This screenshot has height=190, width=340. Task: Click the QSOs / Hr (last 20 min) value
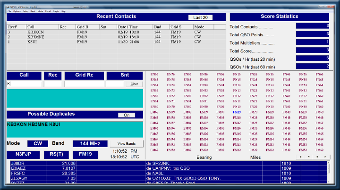pos(313,58)
